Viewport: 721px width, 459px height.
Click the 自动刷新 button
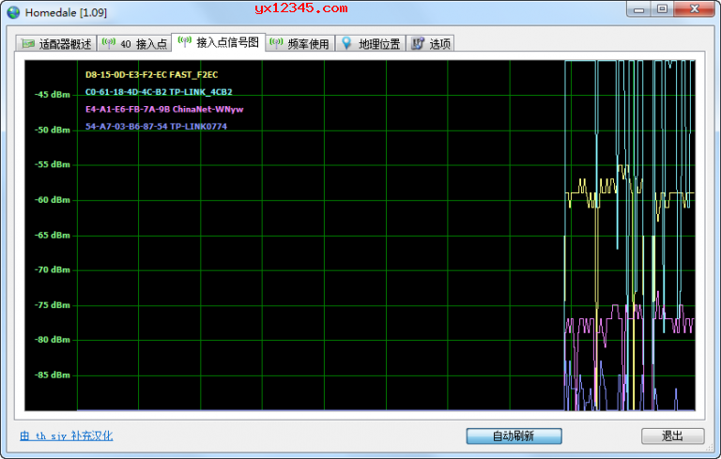coord(514,436)
